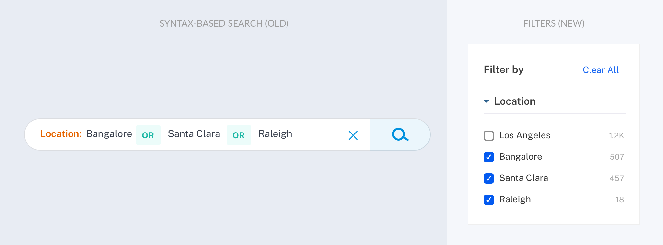This screenshot has width=663, height=245.
Task: Check the Los Angeles checkbox
Action: point(489,135)
